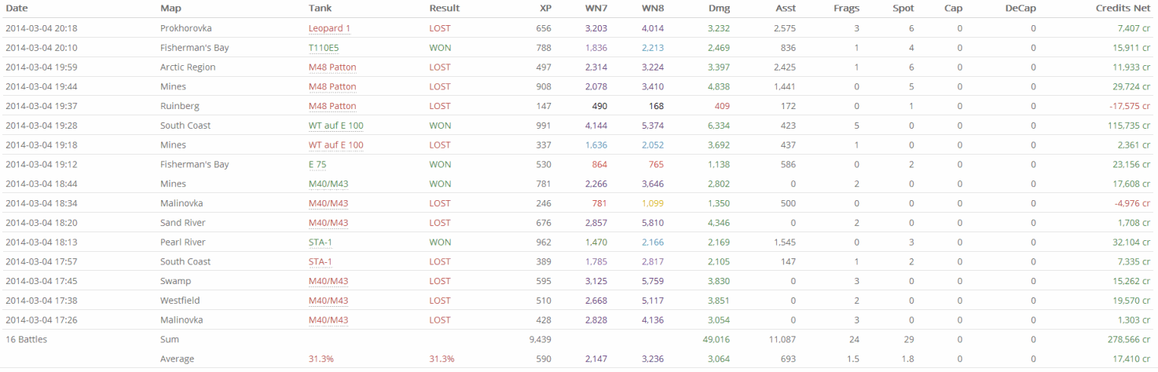Sort by the Result column header

coord(444,8)
